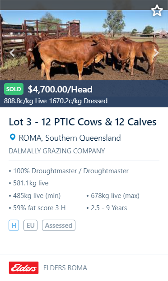Toggle the favourite star icon
Viewport: 168px width, 281px height.
tap(157, 11)
